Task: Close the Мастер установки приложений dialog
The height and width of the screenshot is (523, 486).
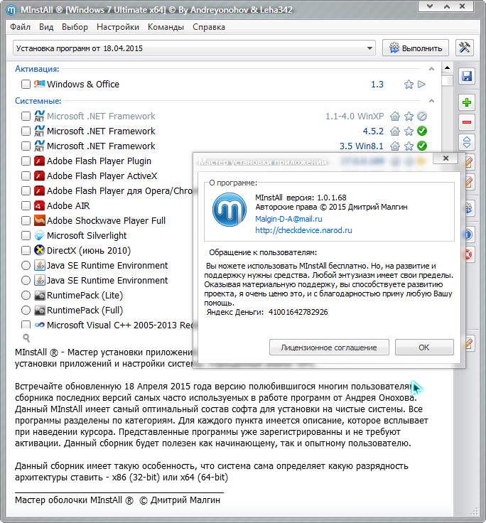Action: click(x=445, y=158)
